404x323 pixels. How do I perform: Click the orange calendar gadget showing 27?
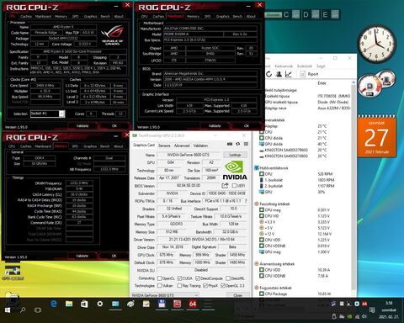376,135
